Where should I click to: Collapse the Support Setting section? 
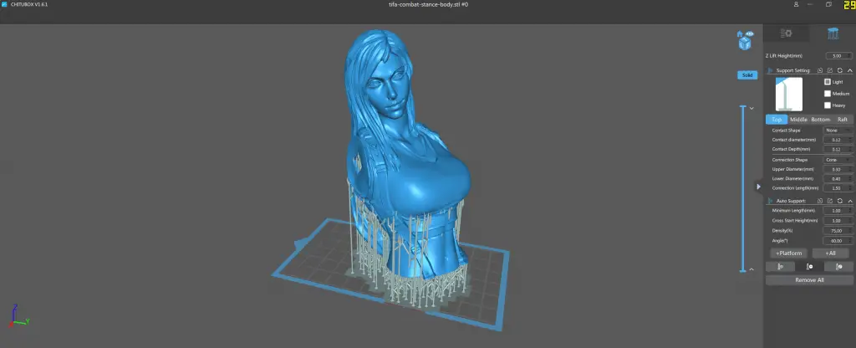849,70
